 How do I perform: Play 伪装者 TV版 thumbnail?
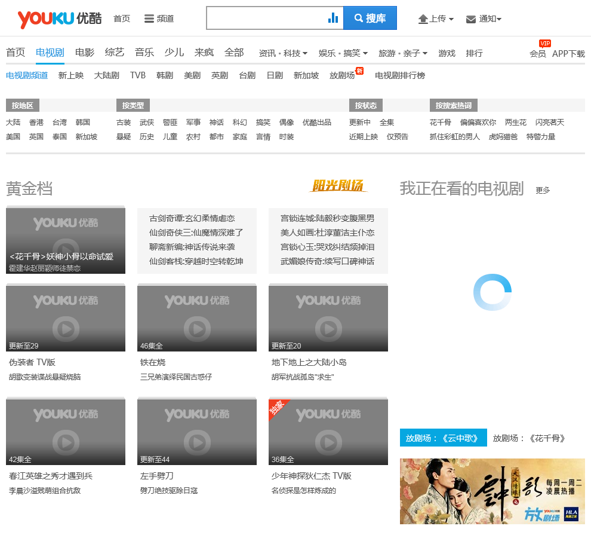(66, 318)
